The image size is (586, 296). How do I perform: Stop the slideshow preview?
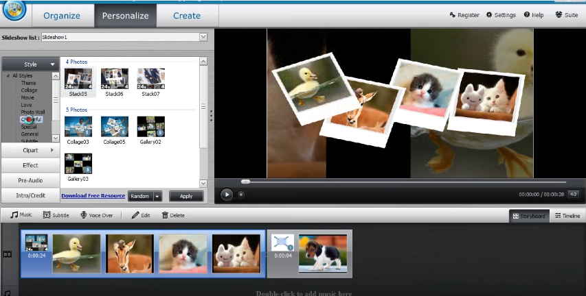tap(241, 195)
